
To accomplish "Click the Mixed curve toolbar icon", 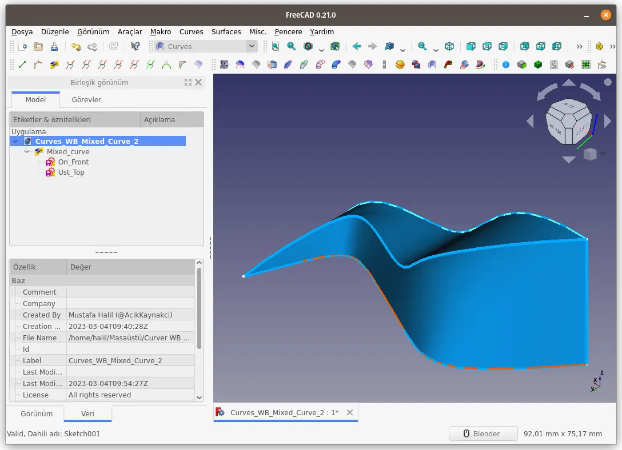I will click(x=54, y=65).
